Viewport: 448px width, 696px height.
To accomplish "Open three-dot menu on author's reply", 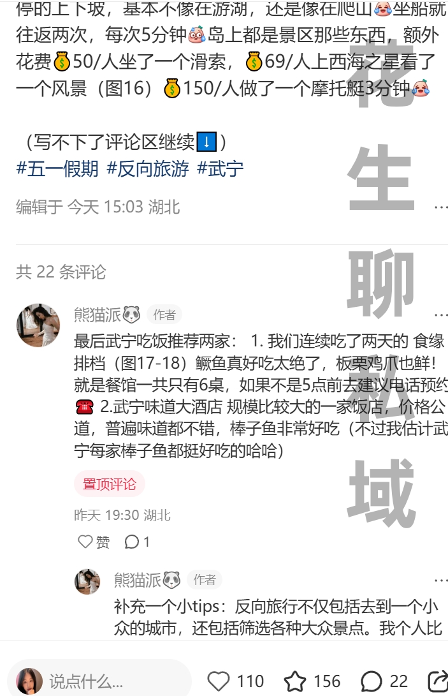I will (440, 580).
